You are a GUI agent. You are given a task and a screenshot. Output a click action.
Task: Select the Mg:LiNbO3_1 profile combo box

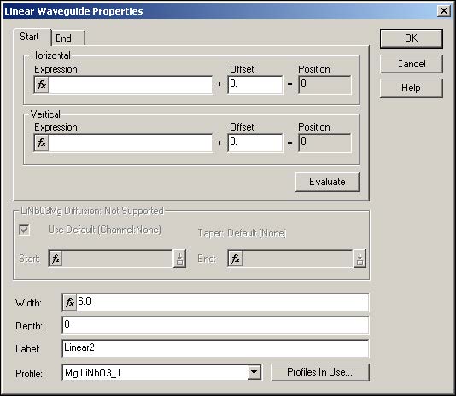pos(161,372)
